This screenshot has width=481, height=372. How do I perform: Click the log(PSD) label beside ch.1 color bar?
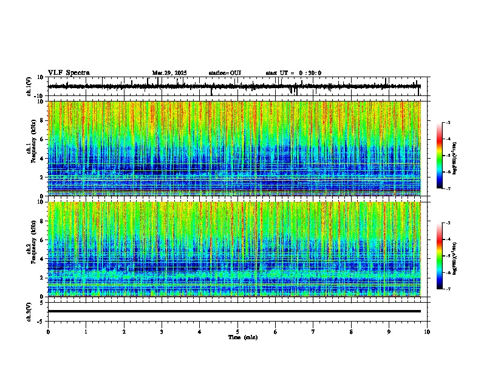pyautogui.click(x=455, y=158)
